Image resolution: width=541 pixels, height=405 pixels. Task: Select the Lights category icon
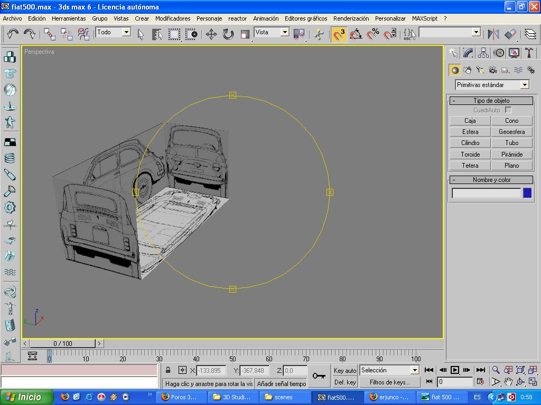click(x=480, y=70)
